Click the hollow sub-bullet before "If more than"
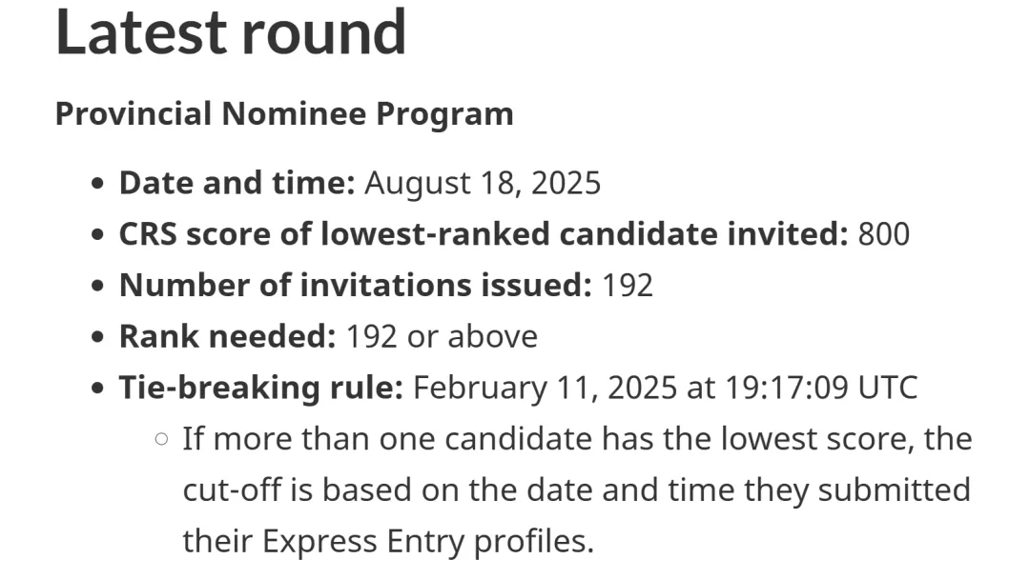 161,439
